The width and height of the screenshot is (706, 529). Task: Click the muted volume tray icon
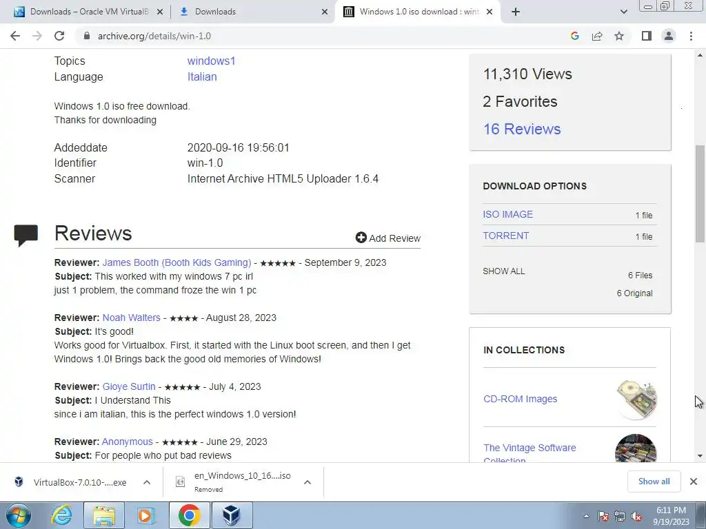[636, 516]
